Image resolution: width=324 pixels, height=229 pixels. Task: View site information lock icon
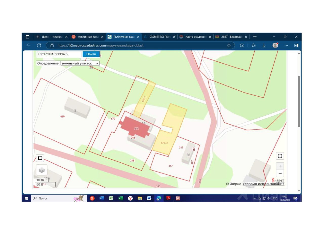coord(52,45)
